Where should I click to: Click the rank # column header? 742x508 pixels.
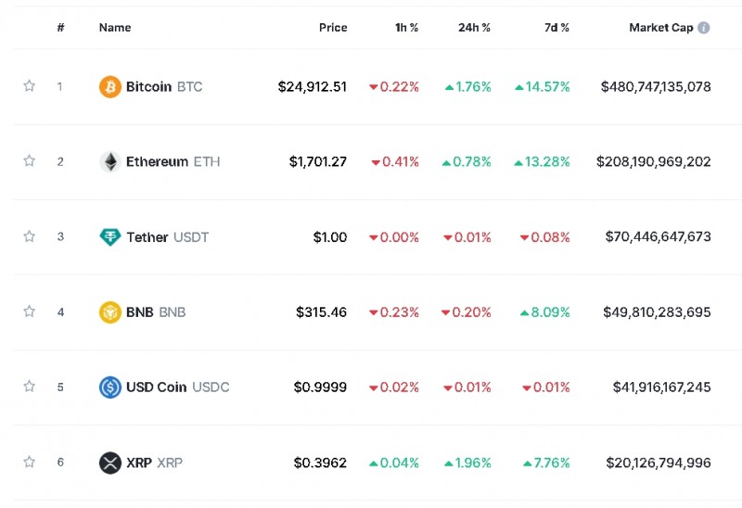[60, 28]
